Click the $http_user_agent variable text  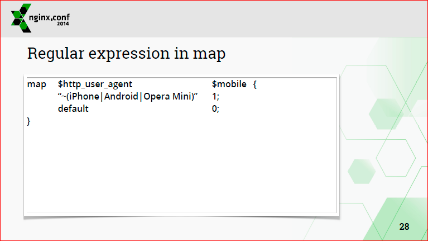tap(95, 84)
